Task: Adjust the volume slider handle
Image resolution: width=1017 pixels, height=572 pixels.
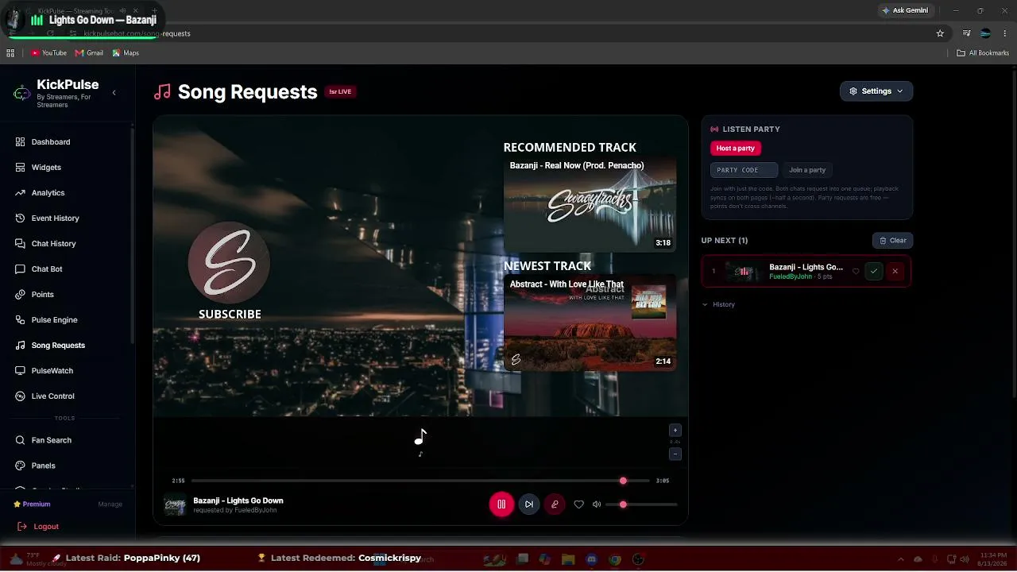Action: point(623,504)
